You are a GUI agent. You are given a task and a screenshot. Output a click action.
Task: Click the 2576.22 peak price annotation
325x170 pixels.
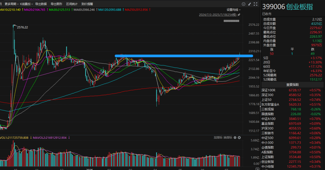tap(22, 27)
